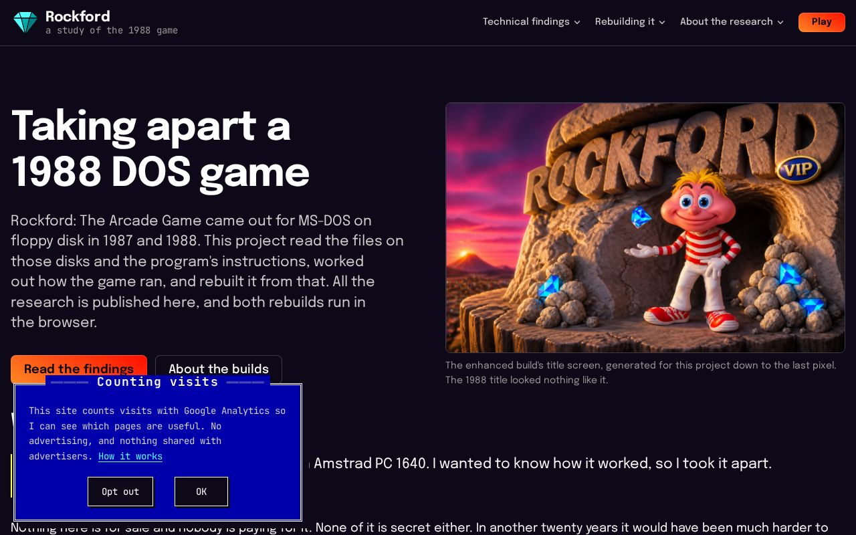Click the Amstrad PC 1640 sentence
856x535 pixels.
tap(542, 463)
